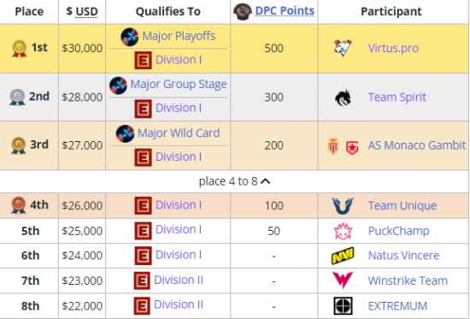Image resolution: width=470 pixels, height=319 pixels.
Task: Click the Major icon next to Major Playoffs
Action: (130, 37)
